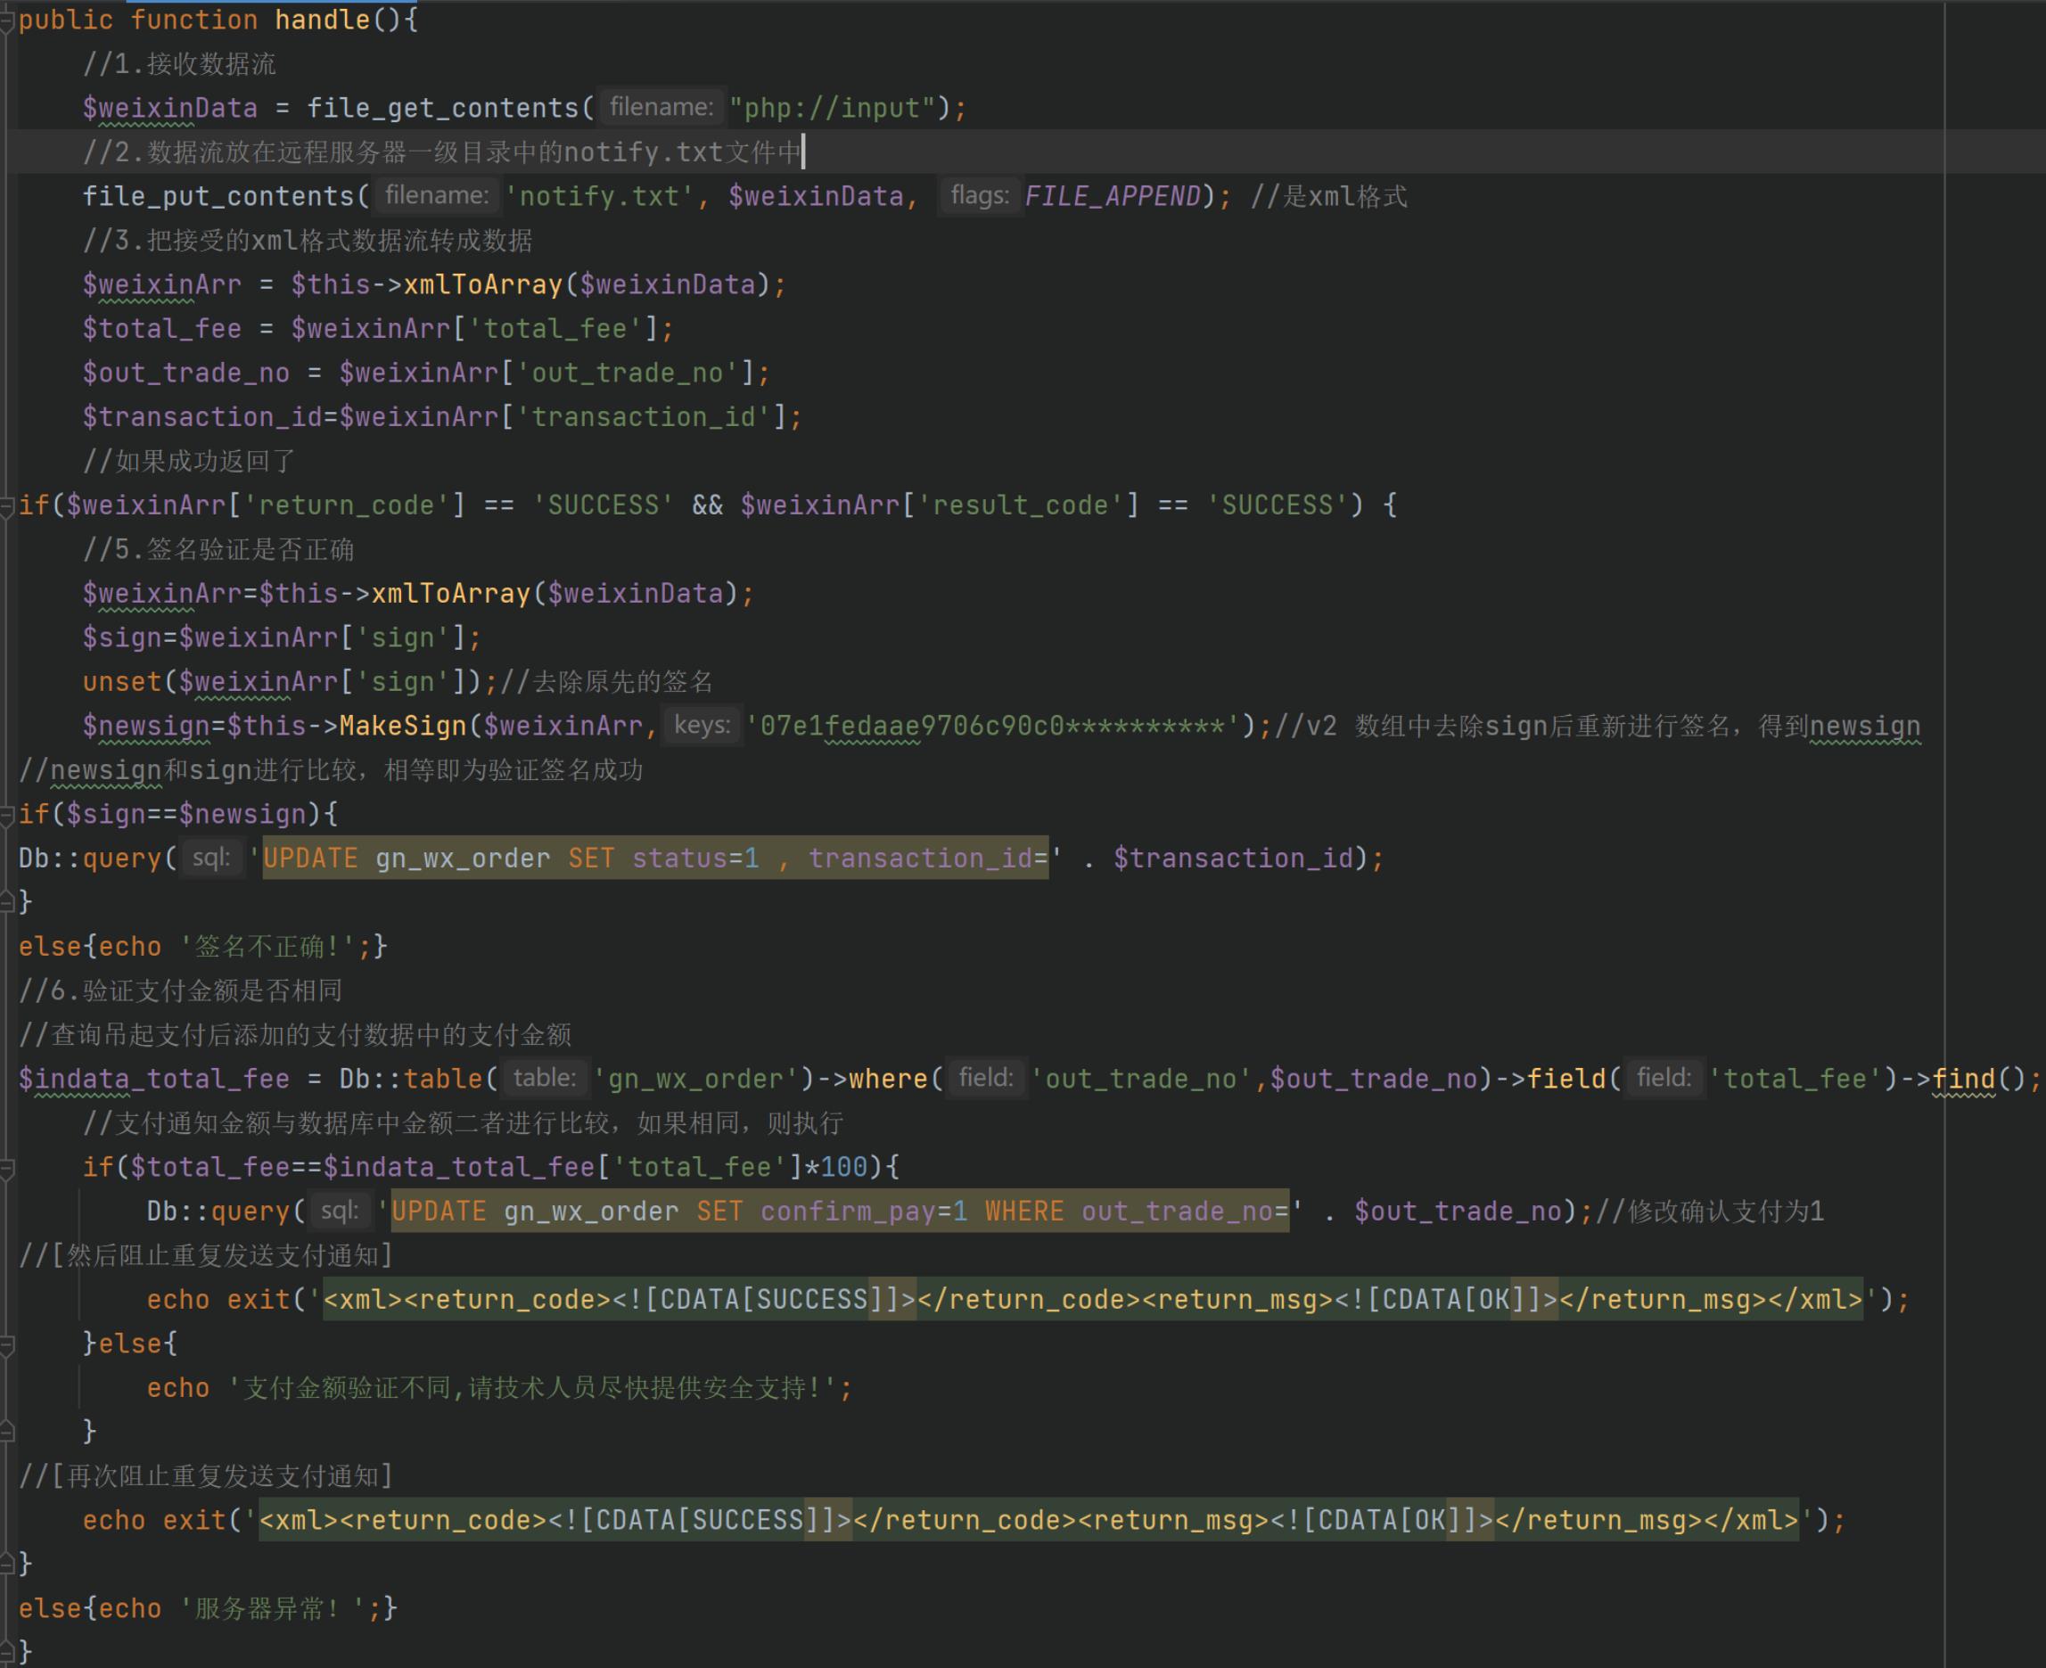The image size is (2046, 1668).
Task: Collapse the return_code if-block fold marker
Action: click(5, 505)
